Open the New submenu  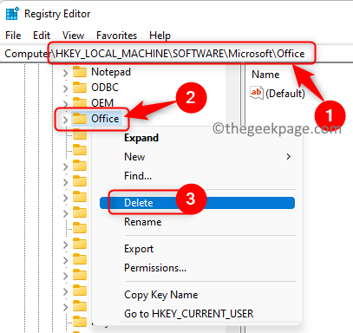(x=198, y=157)
